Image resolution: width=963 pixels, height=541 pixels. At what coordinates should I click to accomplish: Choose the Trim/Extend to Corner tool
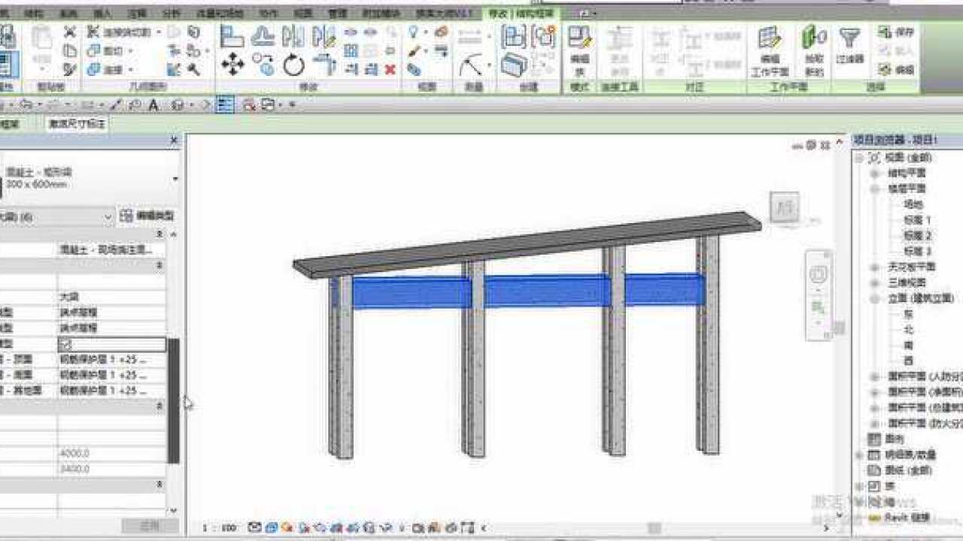[324, 65]
